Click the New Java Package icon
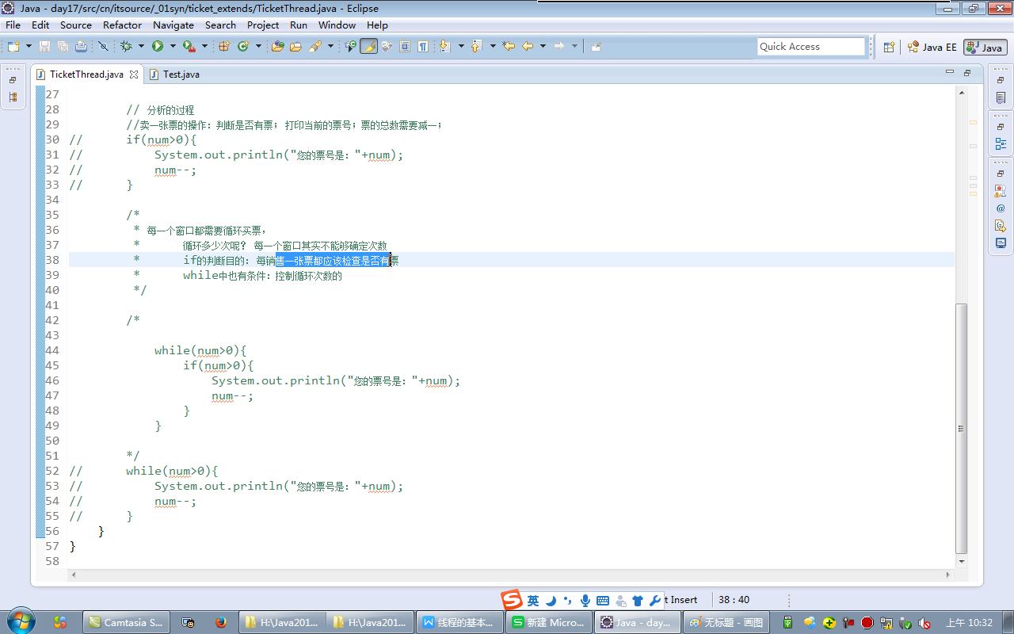 (x=224, y=47)
